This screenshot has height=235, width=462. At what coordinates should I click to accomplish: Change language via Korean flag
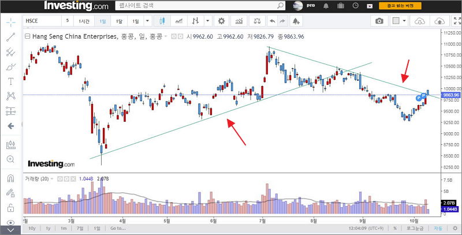[x=370, y=6]
